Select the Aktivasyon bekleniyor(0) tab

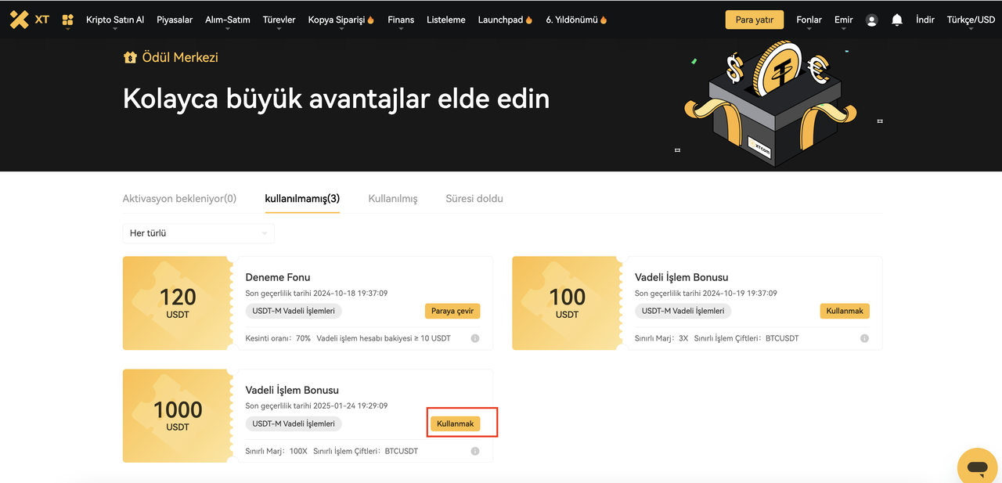179,199
